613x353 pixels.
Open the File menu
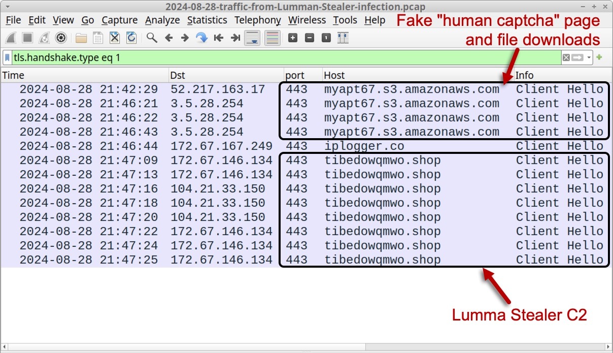point(13,20)
